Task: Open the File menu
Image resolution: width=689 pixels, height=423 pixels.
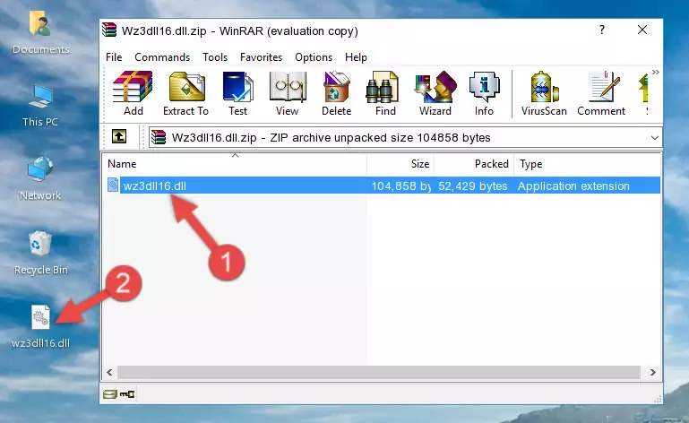Action: tap(114, 57)
